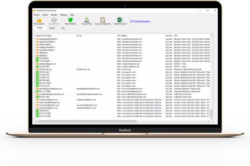Open the Export menu
250x166 pixels.
pyautogui.click(x=45, y=15)
